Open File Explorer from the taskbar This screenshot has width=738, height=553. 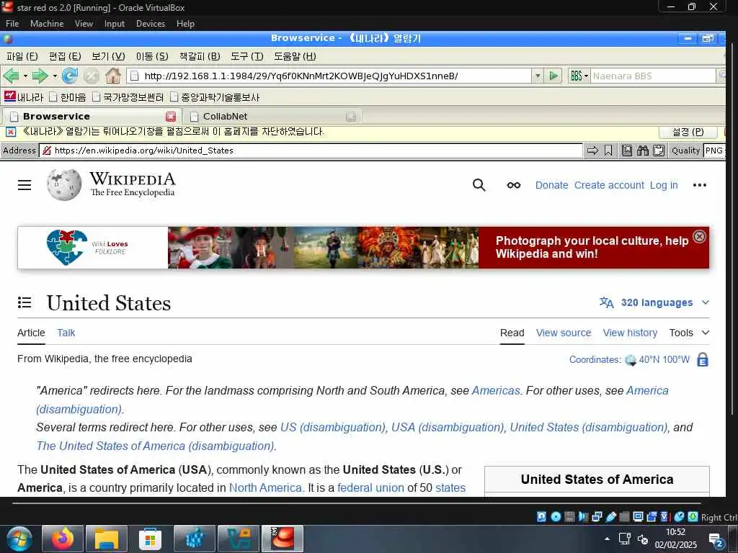tap(107, 539)
